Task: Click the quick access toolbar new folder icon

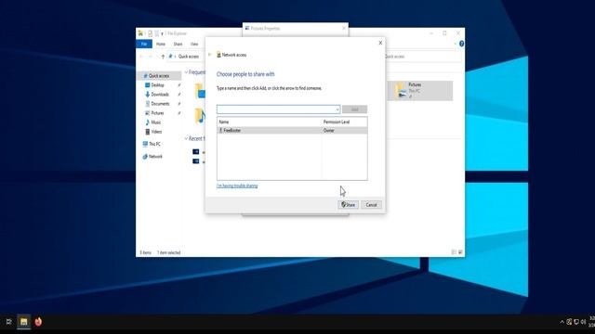Action: [x=156, y=33]
